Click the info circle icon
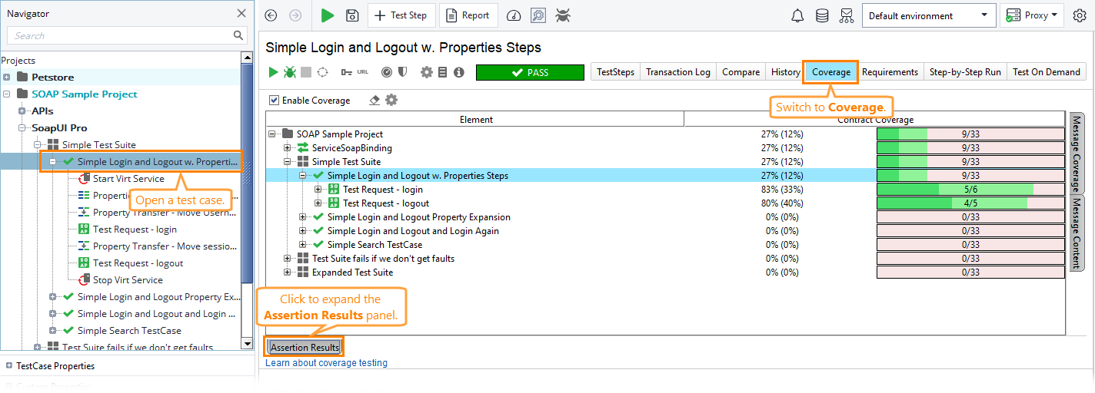 click(x=459, y=72)
